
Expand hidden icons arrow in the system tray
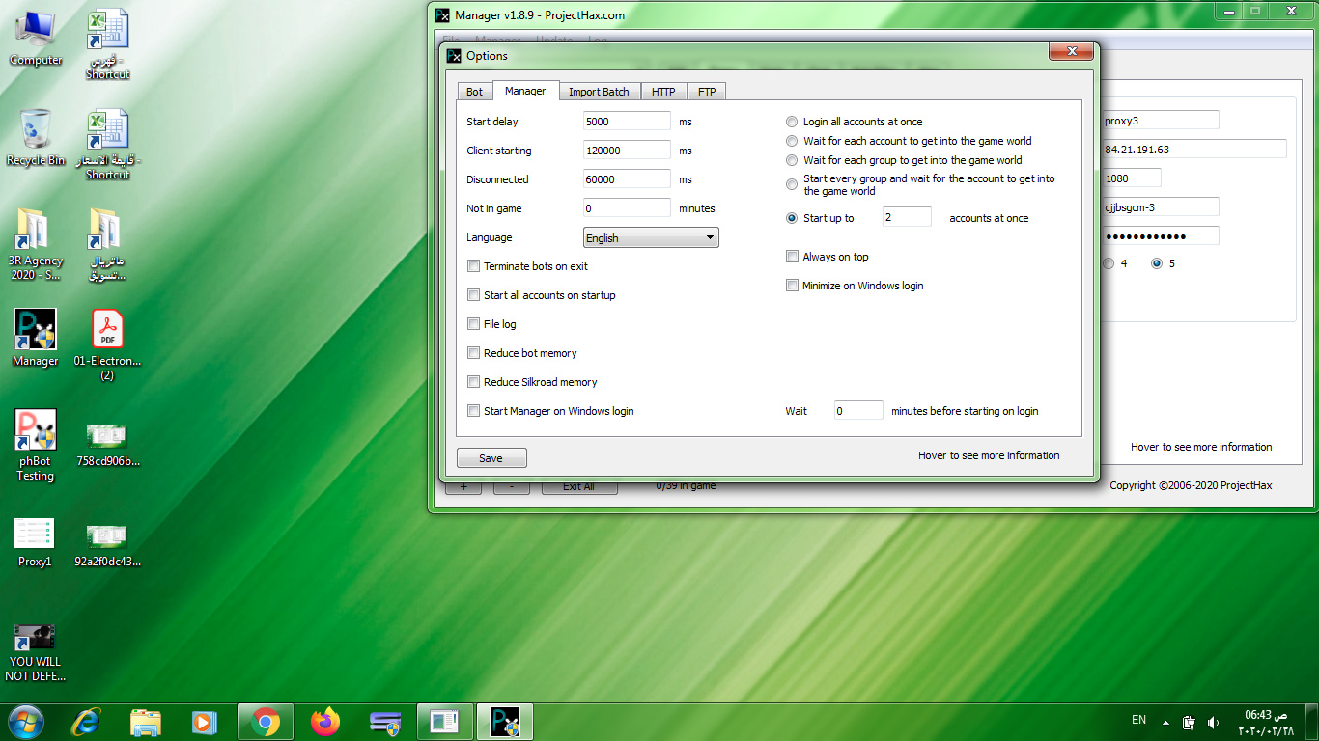click(x=1166, y=722)
